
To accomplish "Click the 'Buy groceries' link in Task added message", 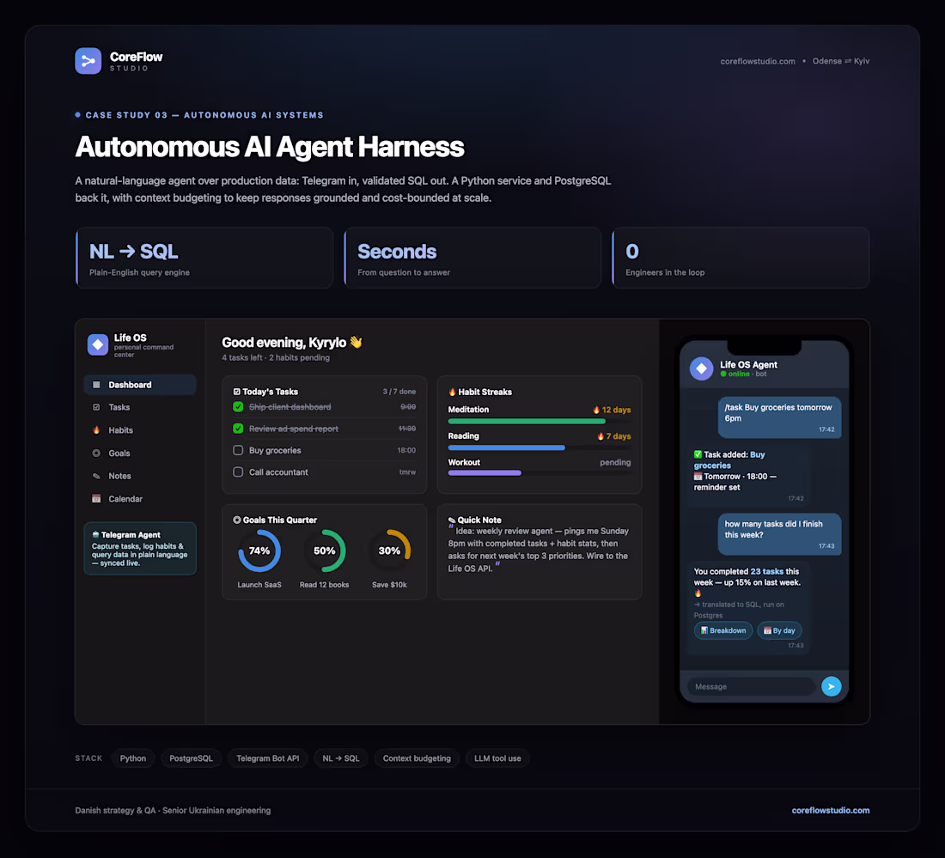I will [729, 459].
